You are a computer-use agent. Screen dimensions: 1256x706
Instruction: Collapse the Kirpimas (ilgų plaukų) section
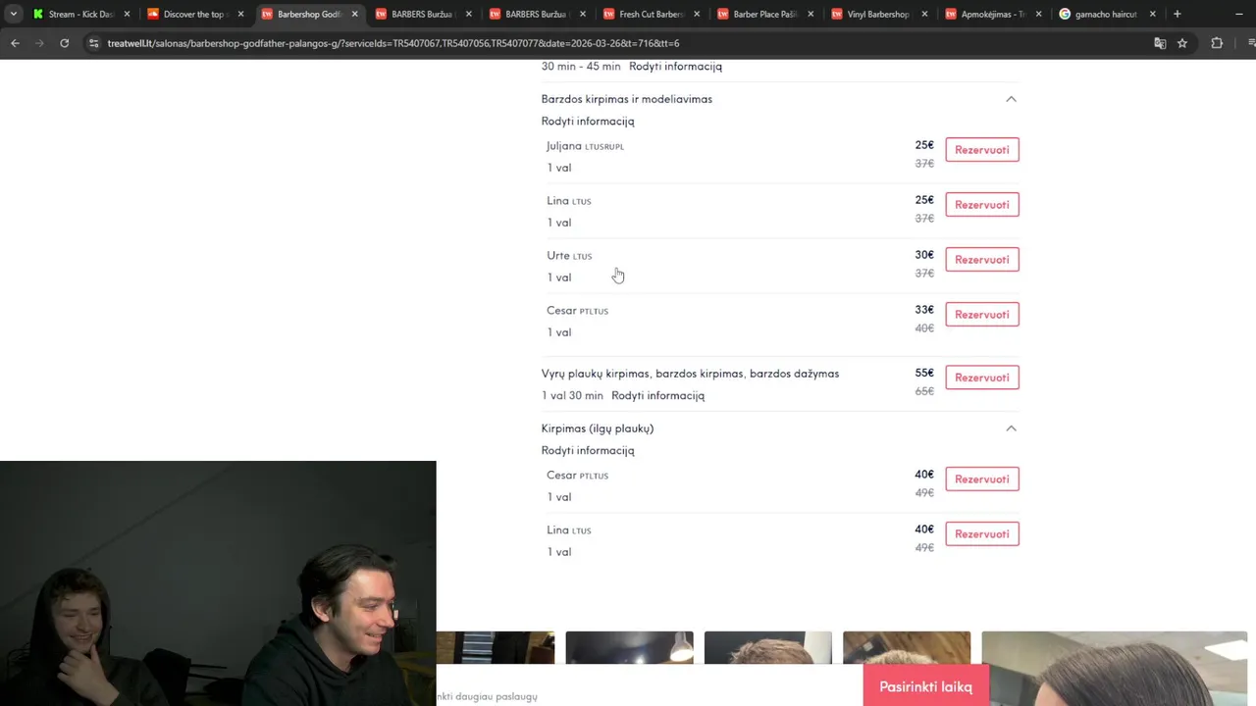[x=1011, y=429]
